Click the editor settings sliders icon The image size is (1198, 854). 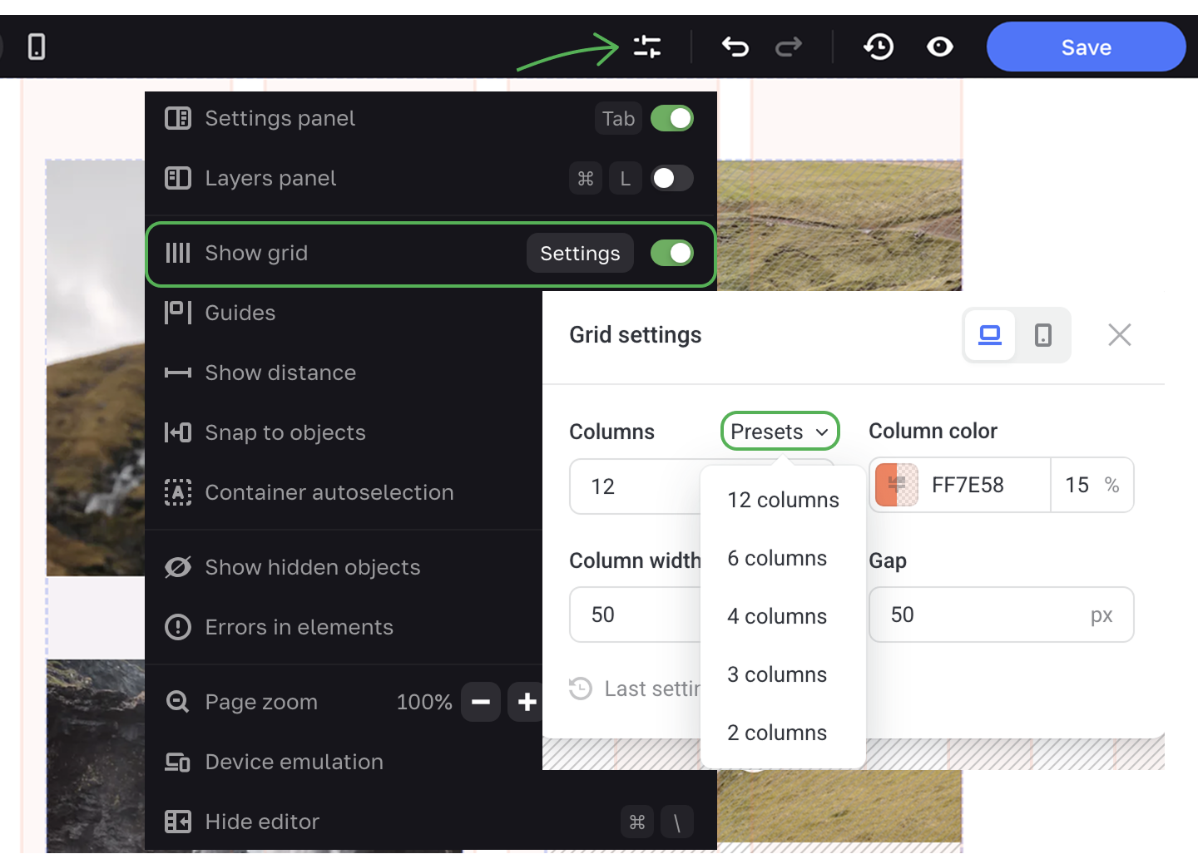646,47
